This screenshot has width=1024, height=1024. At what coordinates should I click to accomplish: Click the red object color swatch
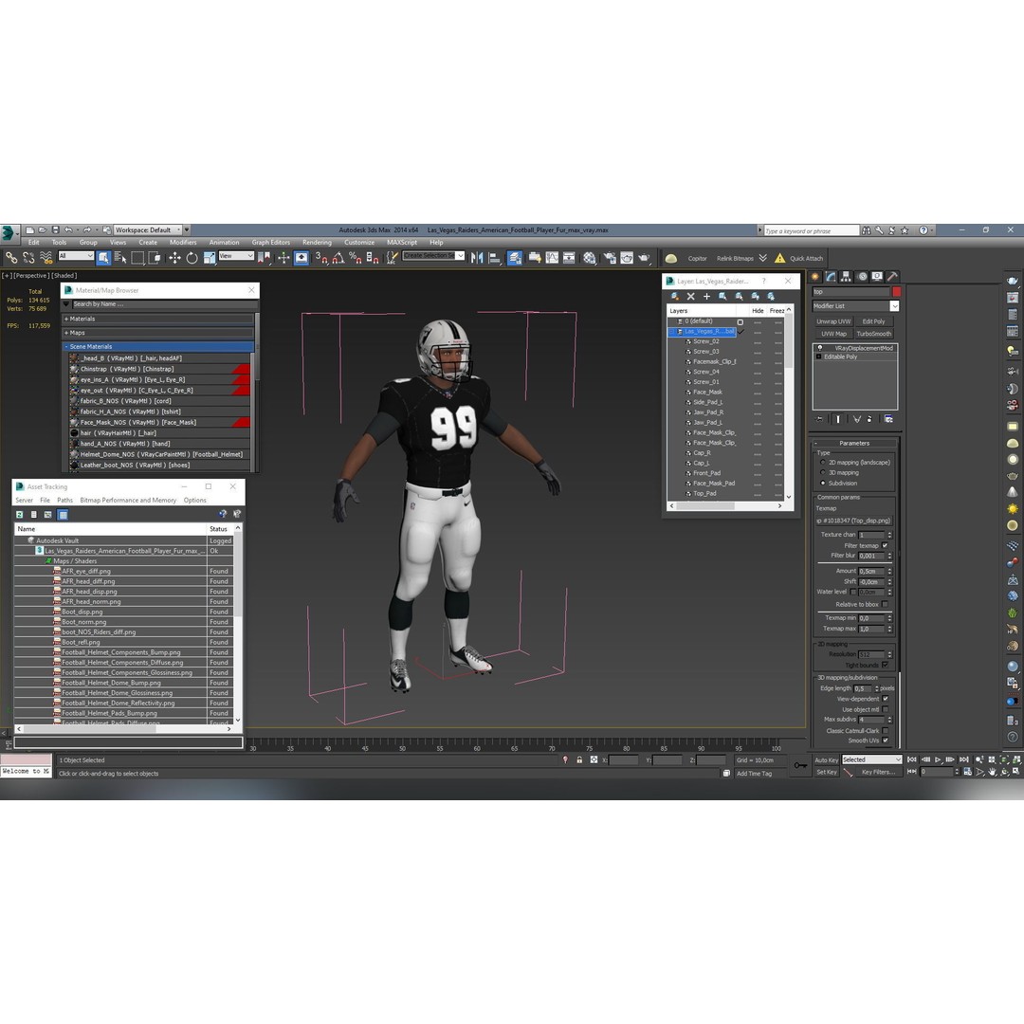click(897, 292)
